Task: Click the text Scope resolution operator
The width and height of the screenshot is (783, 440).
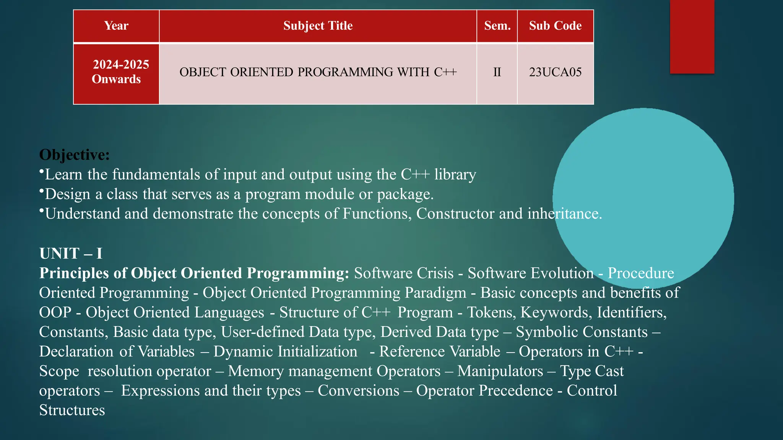Action: pyautogui.click(x=125, y=371)
